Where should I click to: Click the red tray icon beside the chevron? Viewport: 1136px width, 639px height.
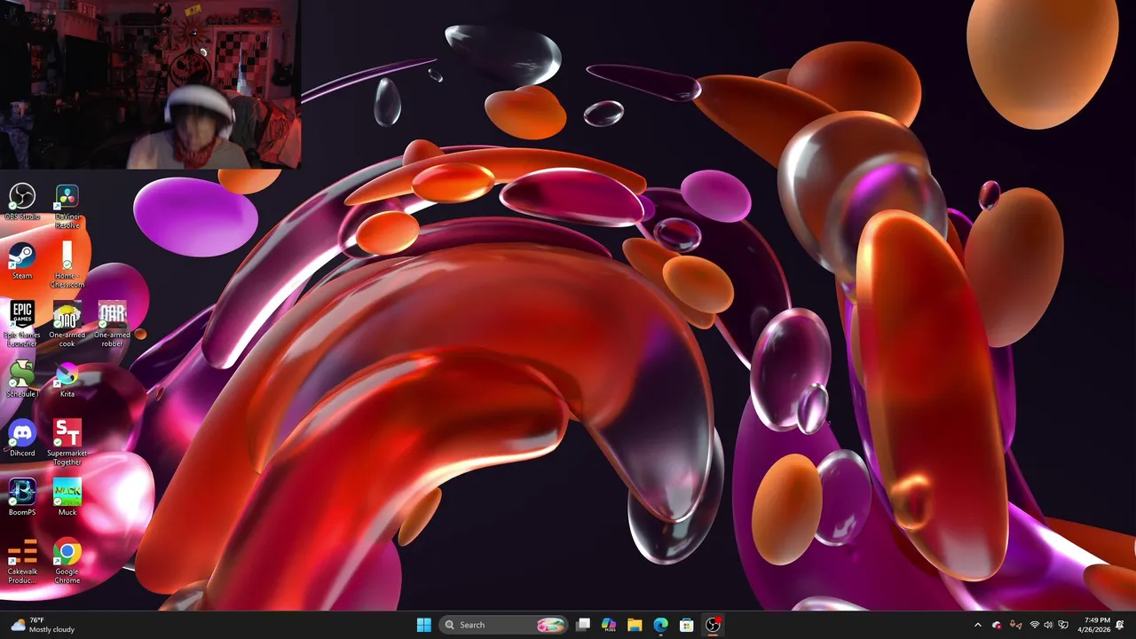tap(997, 625)
